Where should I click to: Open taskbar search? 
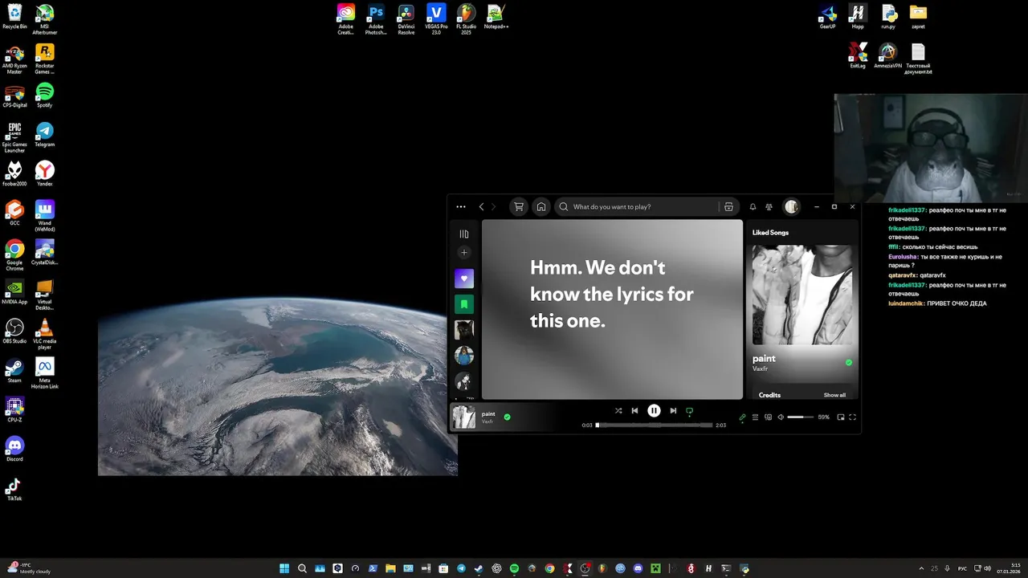click(302, 568)
